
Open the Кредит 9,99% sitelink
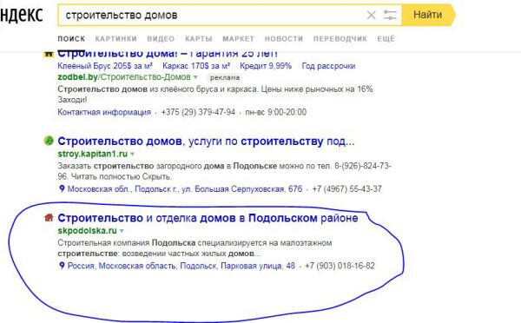(266, 66)
